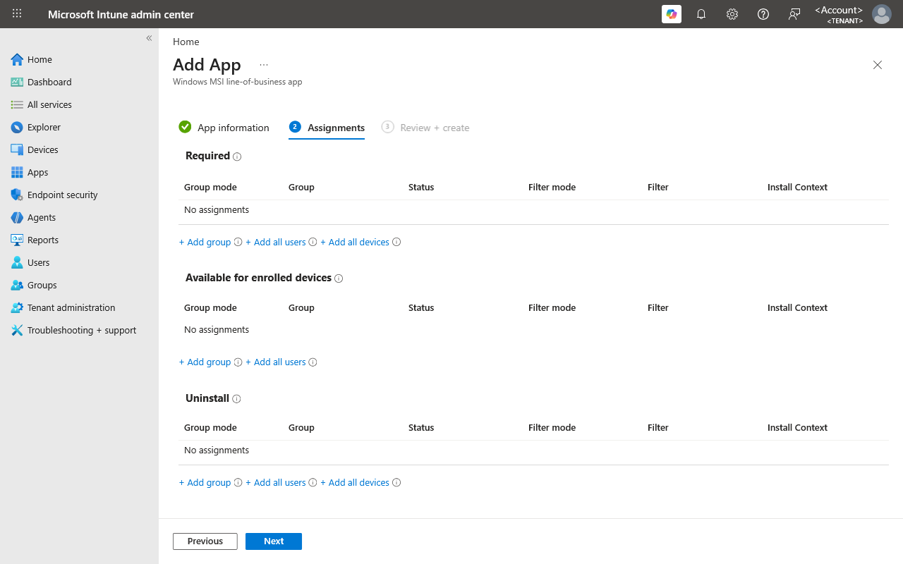Add group under Required section
Viewport: 903px width, 564px height.
[x=205, y=242]
